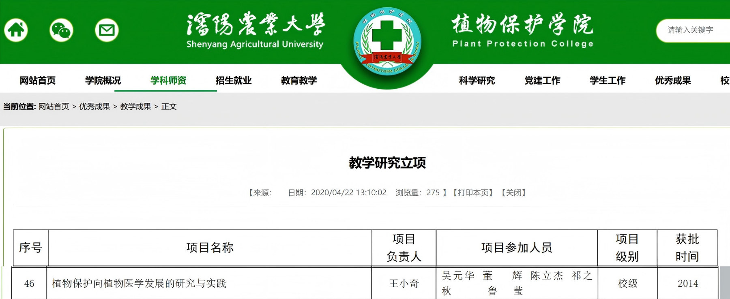
Task: Click the 打印本页 print link
Action: point(473,193)
